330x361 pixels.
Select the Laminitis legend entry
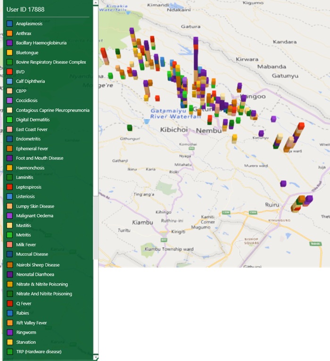(x=20, y=177)
